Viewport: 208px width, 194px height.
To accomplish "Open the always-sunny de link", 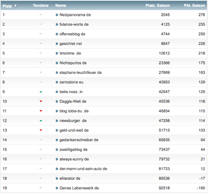I will (x=74, y=159).
